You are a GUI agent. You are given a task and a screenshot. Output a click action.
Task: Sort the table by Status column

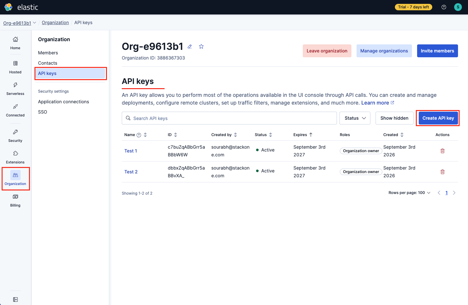coord(271,135)
